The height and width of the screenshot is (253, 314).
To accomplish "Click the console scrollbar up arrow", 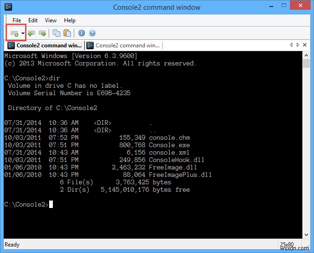I will pyautogui.click(x=306, y=55).
